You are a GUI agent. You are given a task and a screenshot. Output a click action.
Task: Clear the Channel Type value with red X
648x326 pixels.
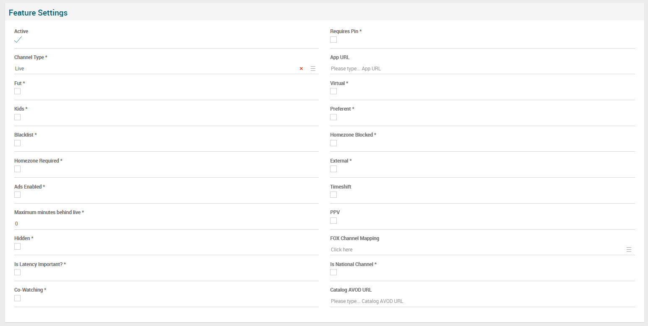pos(301,69)
